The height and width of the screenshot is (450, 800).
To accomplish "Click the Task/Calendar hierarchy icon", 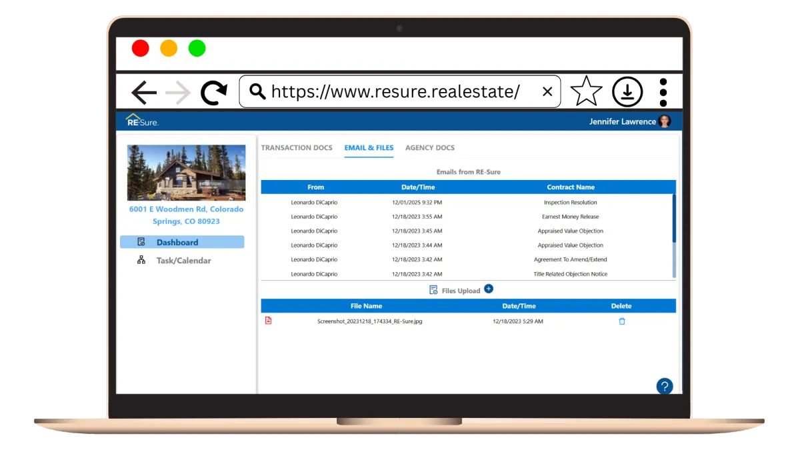I will click(141, 260).
